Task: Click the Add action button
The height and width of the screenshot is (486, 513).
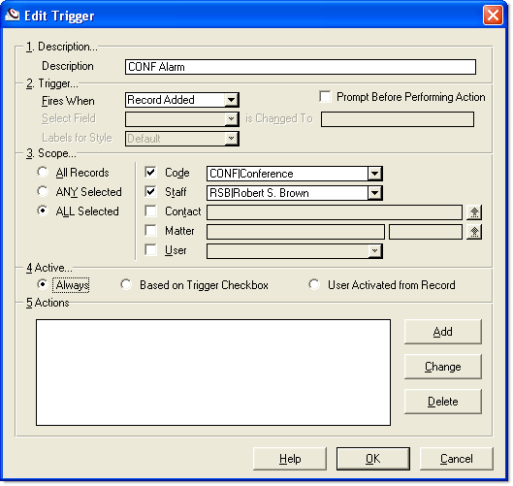Action: pyautogui.click(x=443, y=332)
